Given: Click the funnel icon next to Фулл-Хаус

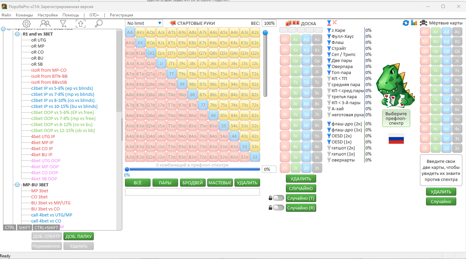Looking at the screenshot, I should pyautogui.click(x=329, y=37).
